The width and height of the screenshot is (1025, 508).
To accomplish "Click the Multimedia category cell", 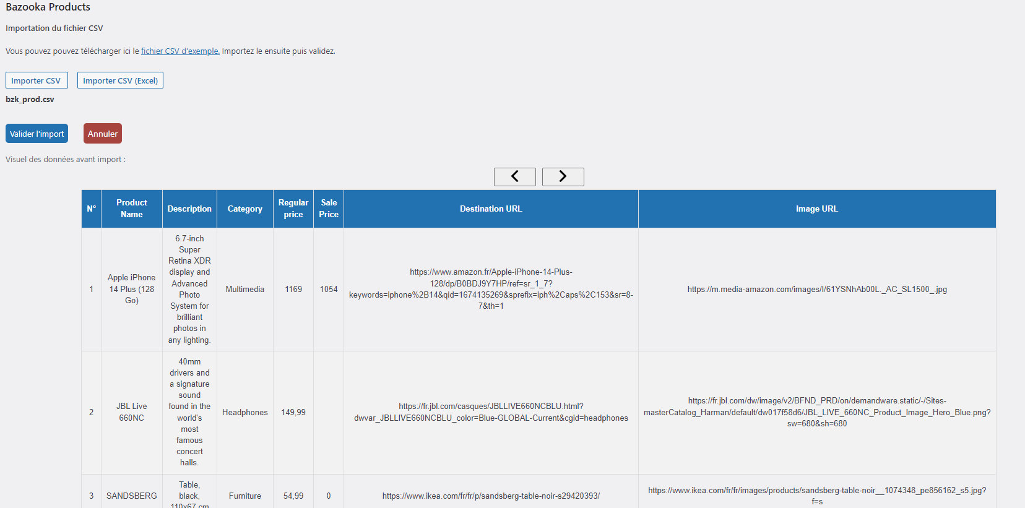I will (x=244, y=289).
